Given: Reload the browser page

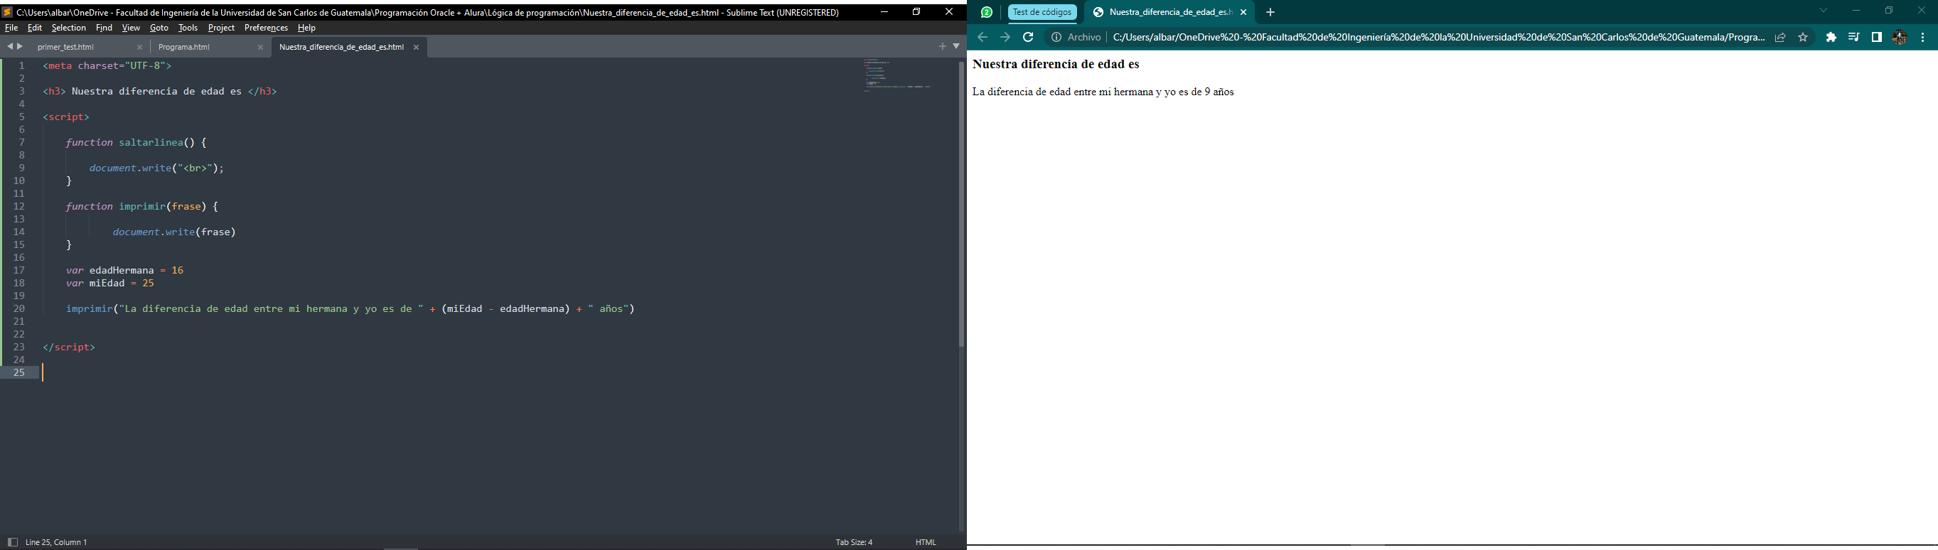Looking at the screenshot, I should pos(1029,37).
